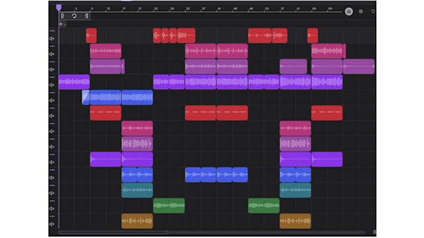The width and height of the screenshot is (424, 238).
Task: Mute the seventh track with pink clips
Action: tap(52, 132)
